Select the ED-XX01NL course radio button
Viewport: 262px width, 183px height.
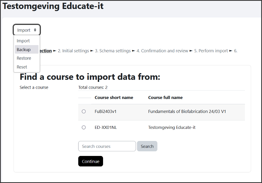(x=84, y=127)
